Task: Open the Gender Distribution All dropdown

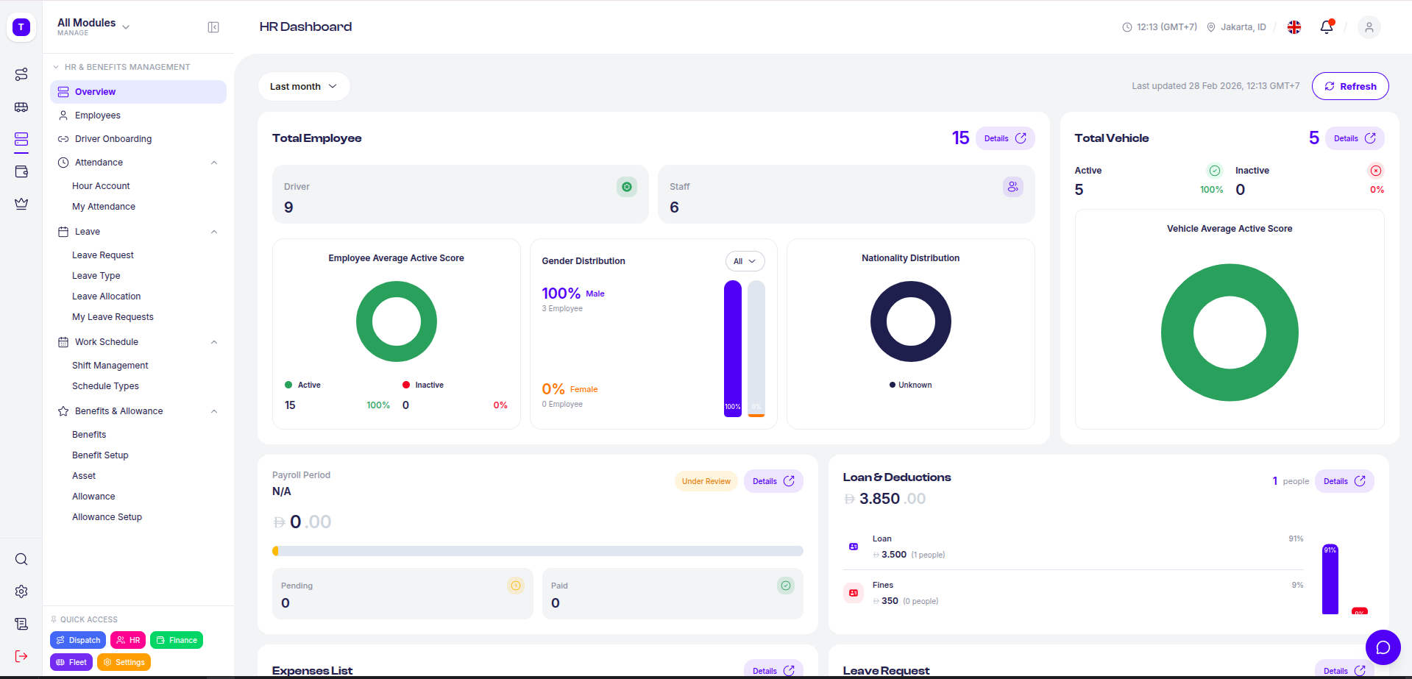Action: tap(745, 261)
